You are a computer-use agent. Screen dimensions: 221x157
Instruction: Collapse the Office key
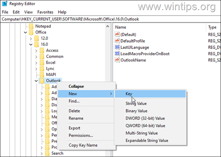click(26, 33)
